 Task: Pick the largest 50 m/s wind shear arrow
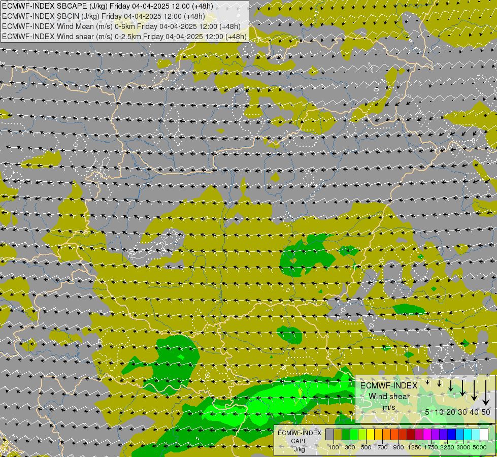point(486,393)
